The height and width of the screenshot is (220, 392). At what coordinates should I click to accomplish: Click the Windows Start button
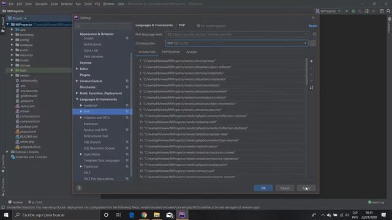point(6,215)
